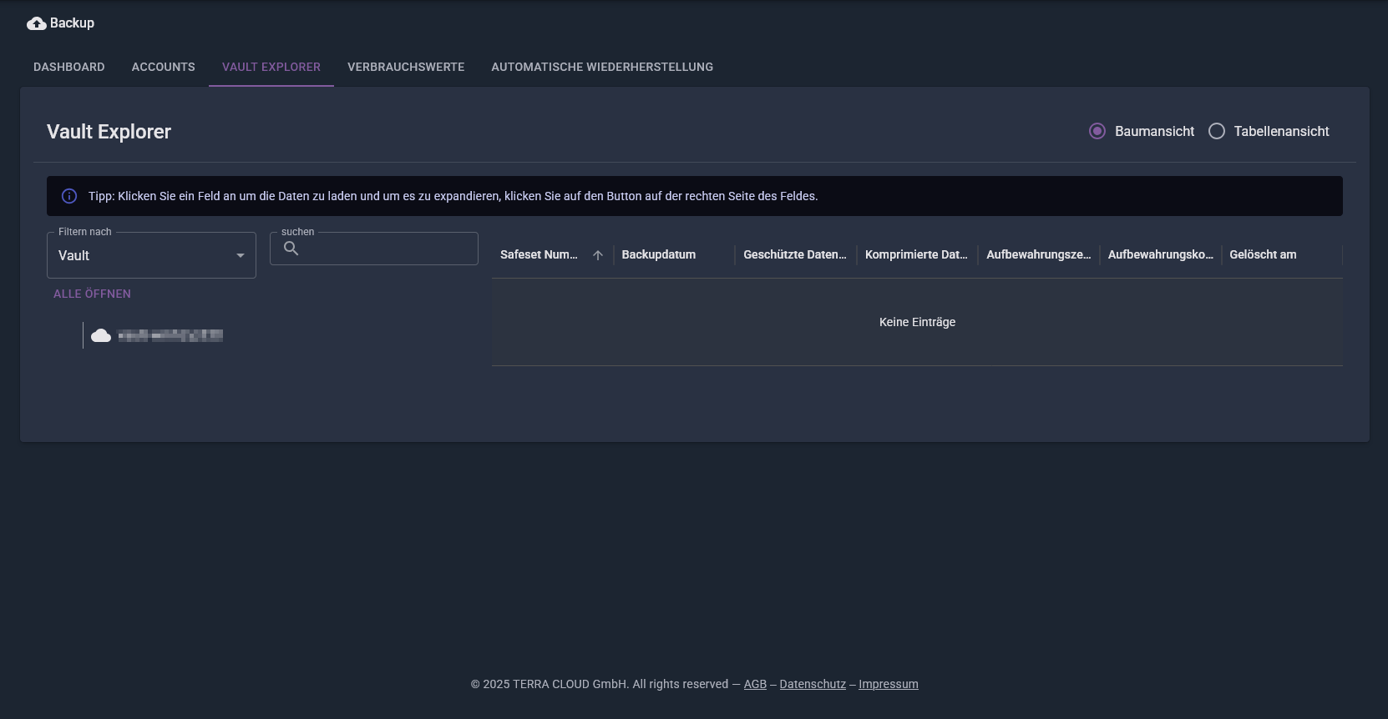Image resolution: width=1388 pixels, height=719 pixels.
Task: Switch to the Dashboard tab
Action: pos(69,67)
